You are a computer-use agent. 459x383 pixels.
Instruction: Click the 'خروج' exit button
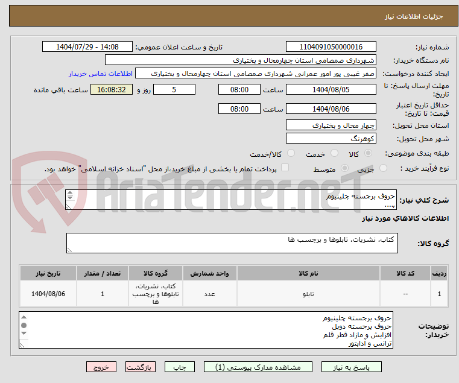pos(101,367)
